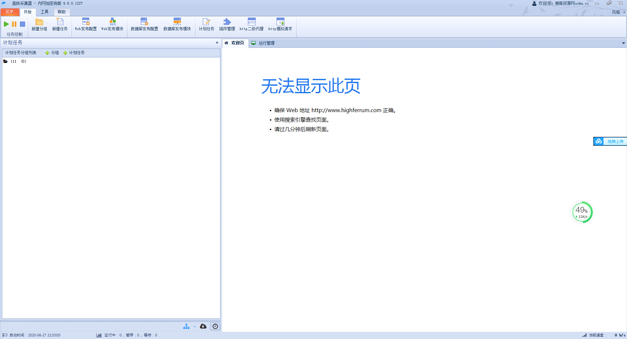The width and height of the screenshot is (627, 339).
Task: Open the 风格 style dropdown
Action: pyautogui.click(x=618, y=12)
